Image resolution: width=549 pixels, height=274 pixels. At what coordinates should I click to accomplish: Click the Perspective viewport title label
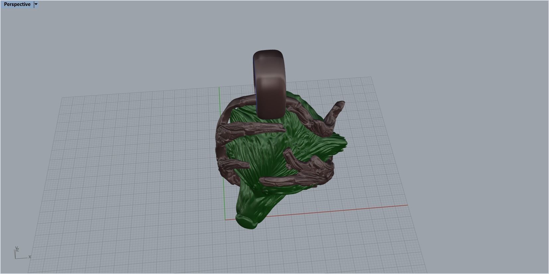(x=17, y=4)
